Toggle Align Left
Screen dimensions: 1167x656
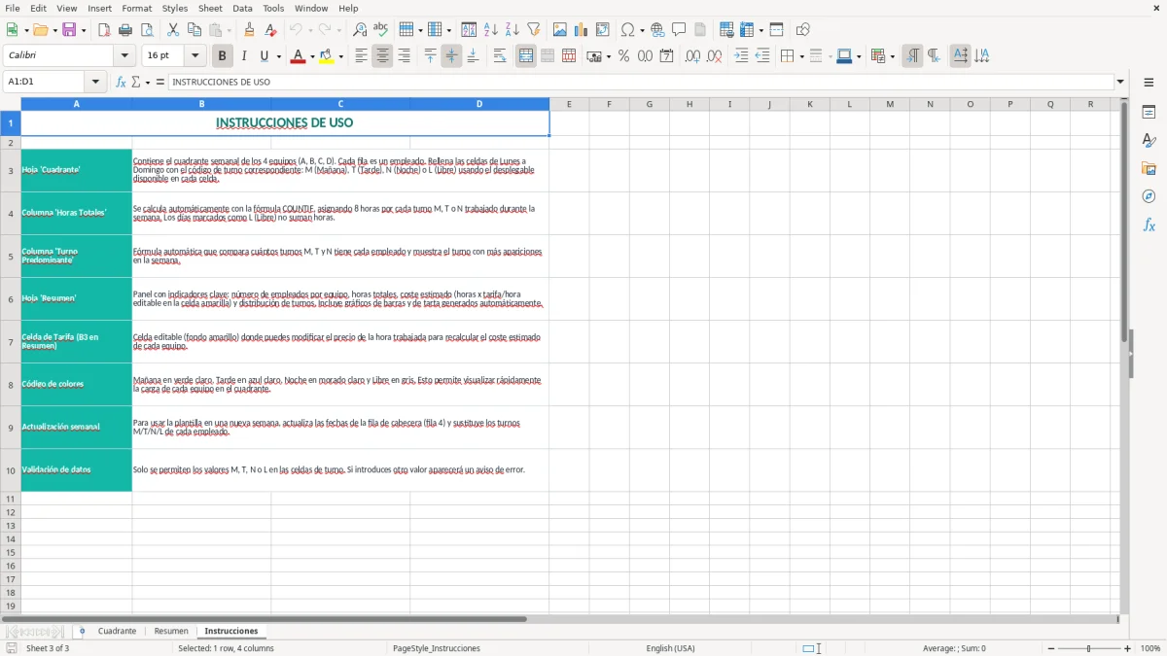coord(361,56)
